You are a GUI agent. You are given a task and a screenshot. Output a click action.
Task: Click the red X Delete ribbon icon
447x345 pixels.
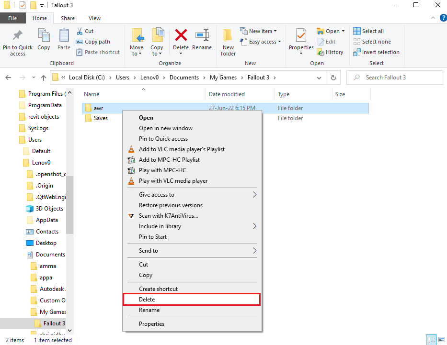(181, 35)
